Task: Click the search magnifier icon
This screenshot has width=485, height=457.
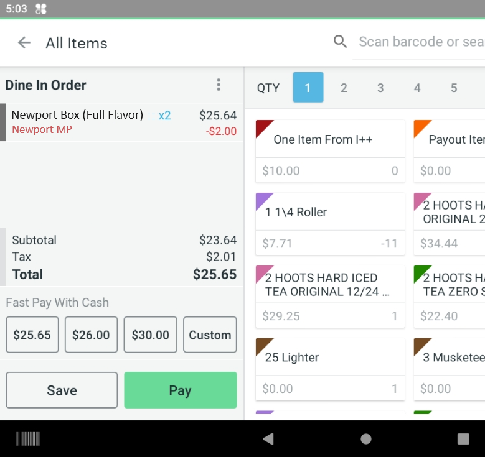Action: point(340,42)
